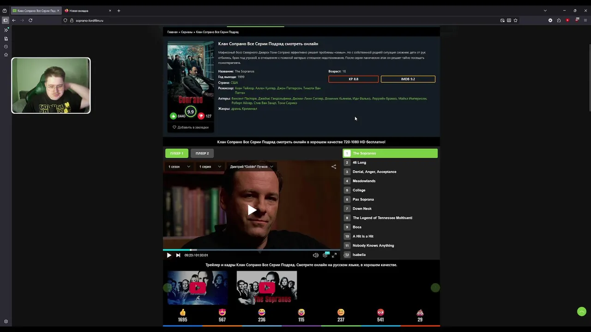Select episode 10 A Hit is a Hit
The image size is (591, 332).
tap(390, 236)
